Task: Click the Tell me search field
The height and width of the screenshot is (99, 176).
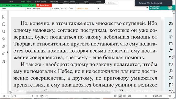Action: (x=111, y=3)
